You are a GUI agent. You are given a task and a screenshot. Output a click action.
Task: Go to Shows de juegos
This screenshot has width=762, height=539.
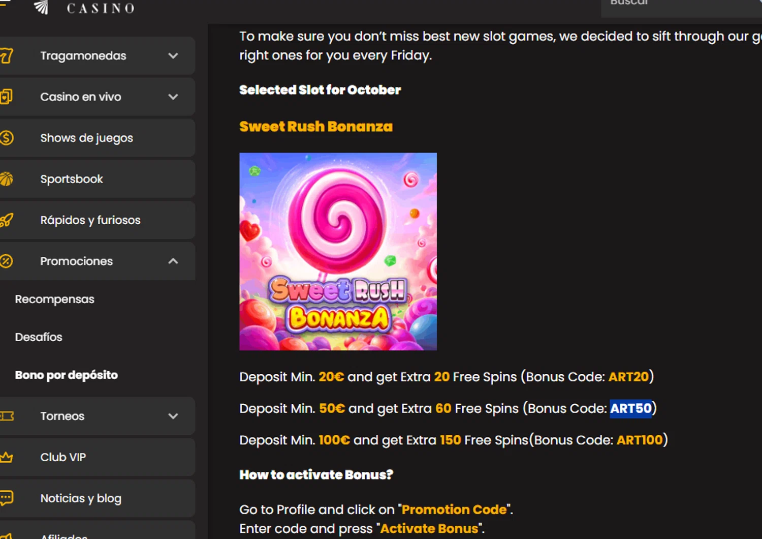click(97, 138)
